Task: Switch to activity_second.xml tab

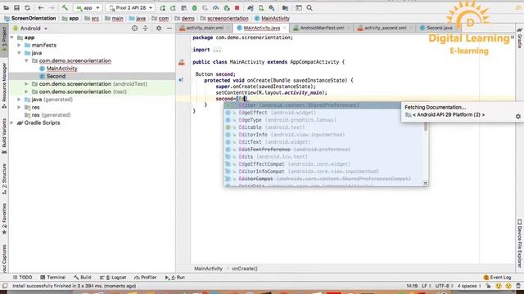Action: tap(386, 28)
